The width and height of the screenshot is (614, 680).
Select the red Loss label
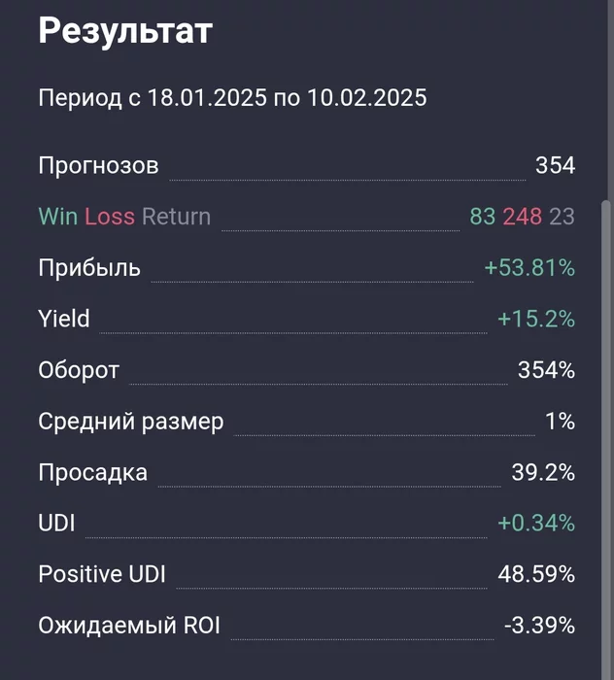(110, 216)
